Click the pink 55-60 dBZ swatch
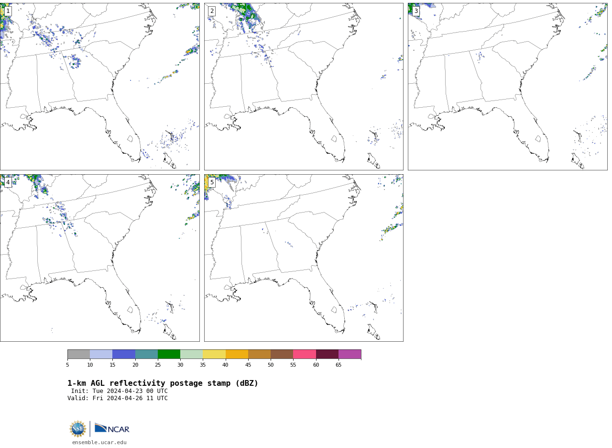 pyautogui.click(x=305, y=354)
